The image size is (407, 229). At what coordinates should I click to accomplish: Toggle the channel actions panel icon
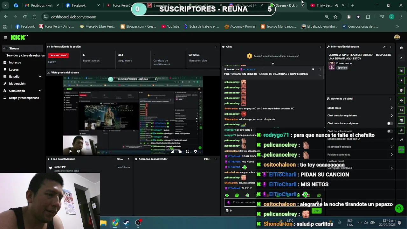coord(401,120)
